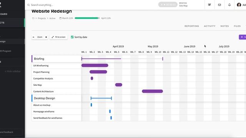Screen dimensions: 246x138
Task: Toggle the Sort by date checkbox
Action: (x=72, y=37)
